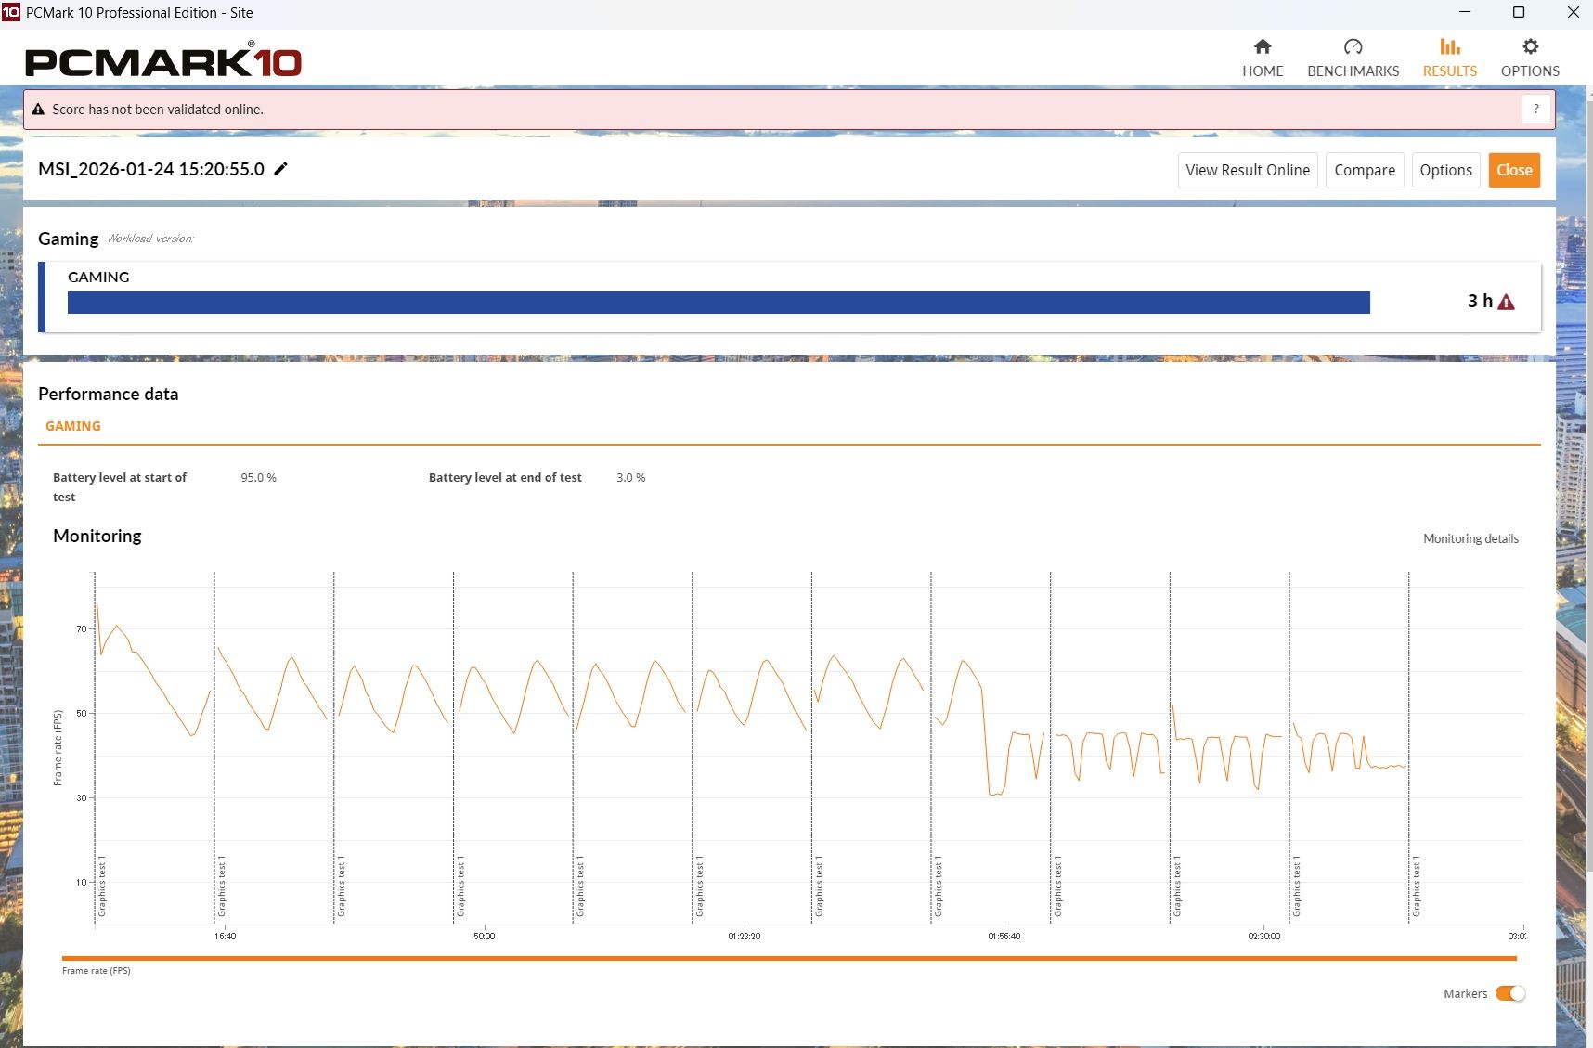
Task: Click the first Graphics test 1 marker
Action: [x=102, y=886]
